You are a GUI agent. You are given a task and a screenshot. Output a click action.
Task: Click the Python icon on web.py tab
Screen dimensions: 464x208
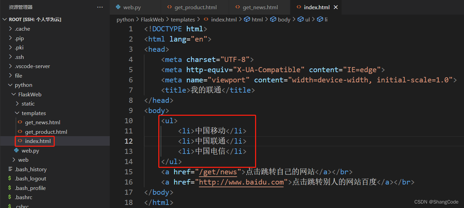point(118,7)
